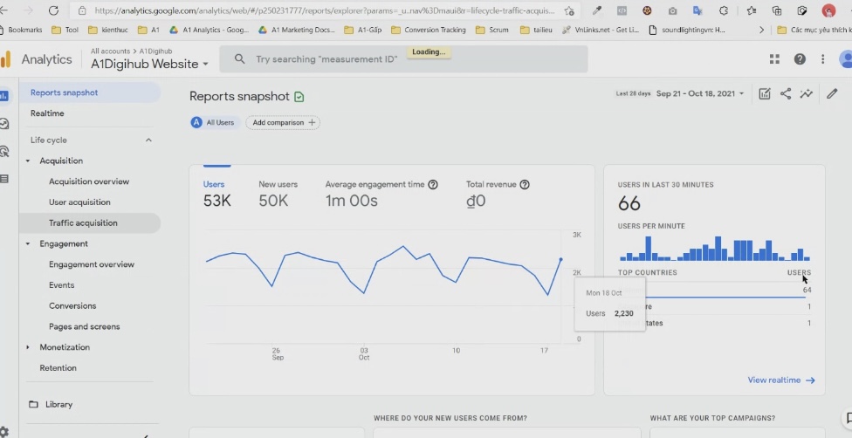Open the Google apps grid icon

775,59
